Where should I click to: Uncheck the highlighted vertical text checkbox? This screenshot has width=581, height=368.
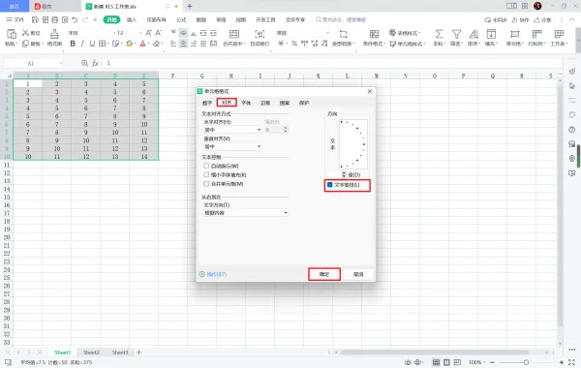pos(330,185)
